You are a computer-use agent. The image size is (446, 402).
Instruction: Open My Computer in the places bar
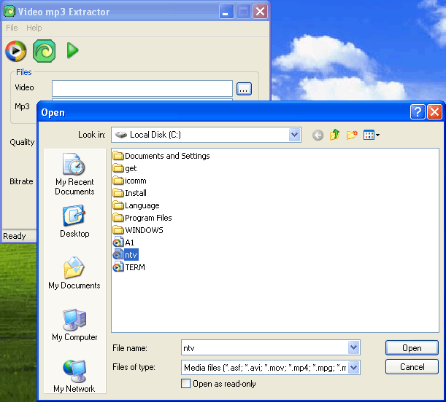tap(74, 325)
